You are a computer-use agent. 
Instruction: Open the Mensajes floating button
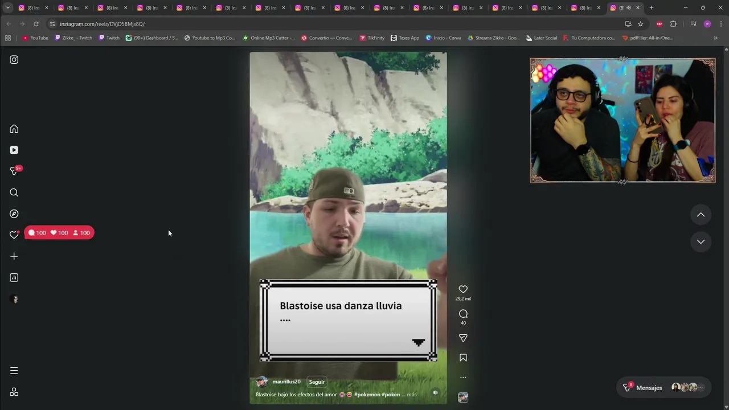tap(664, 387)
